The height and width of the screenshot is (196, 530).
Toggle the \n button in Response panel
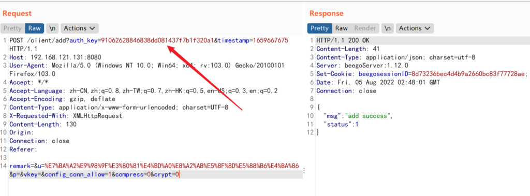pos(388,28)
